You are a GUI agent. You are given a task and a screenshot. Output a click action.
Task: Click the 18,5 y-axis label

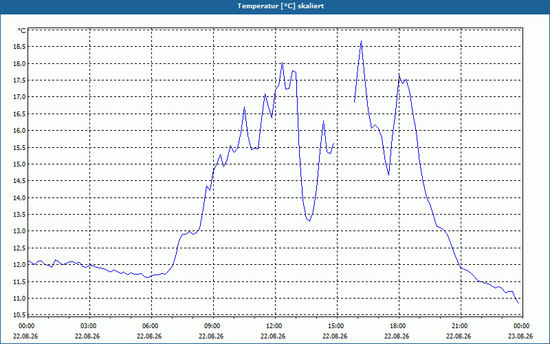[20, 47]
